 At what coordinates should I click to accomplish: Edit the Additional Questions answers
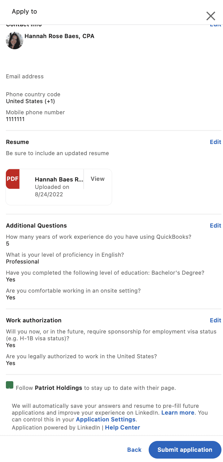pyautogui.click(x=216, y=225)
